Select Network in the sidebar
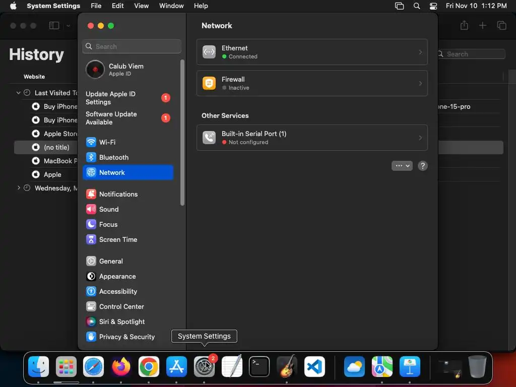This screenshot has width=516, height=387. tap(127, 172)
